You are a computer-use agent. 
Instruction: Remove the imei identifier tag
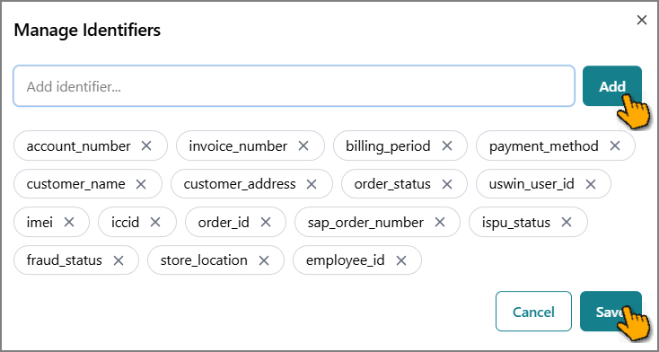tap(69, 222)
